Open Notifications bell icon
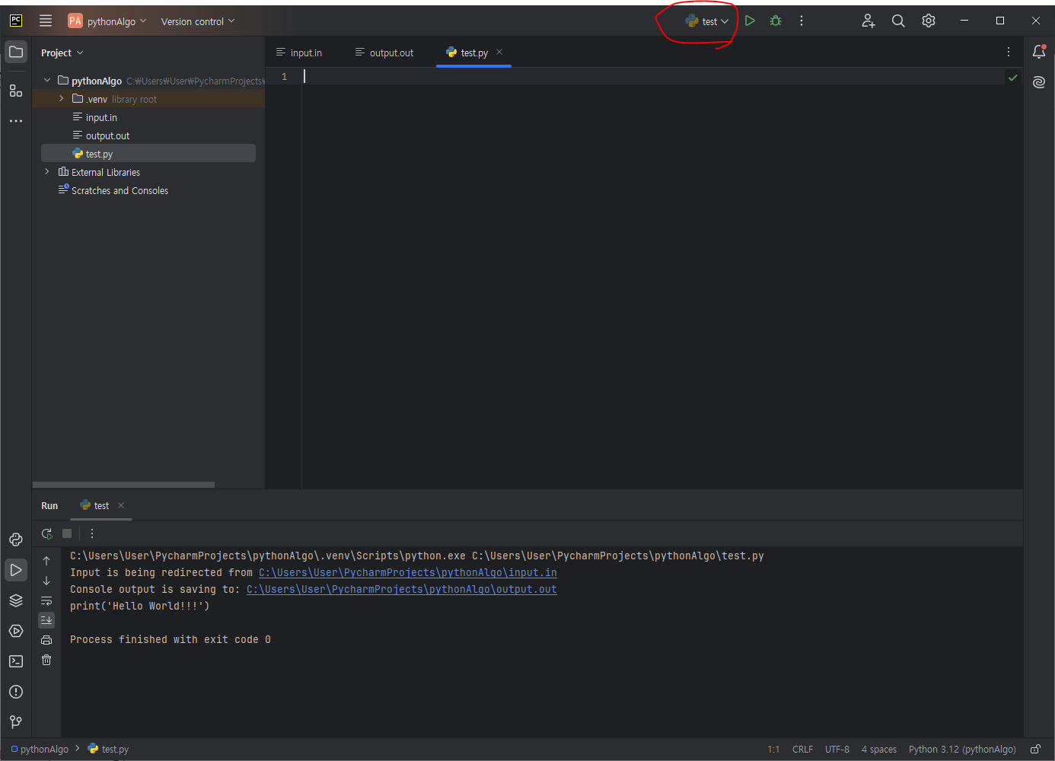 [1039, 52]
